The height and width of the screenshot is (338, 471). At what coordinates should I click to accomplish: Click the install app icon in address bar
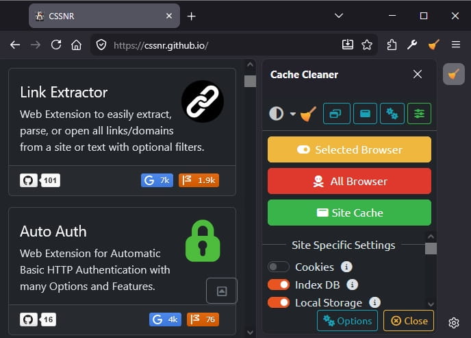tap(348, 45)
